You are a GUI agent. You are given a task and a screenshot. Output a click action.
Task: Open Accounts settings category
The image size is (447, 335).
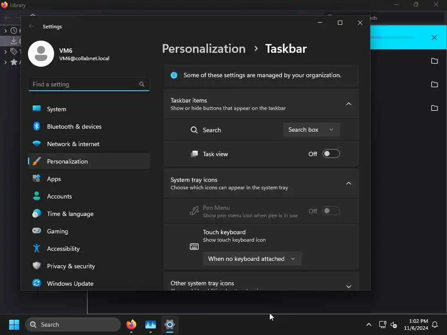89,196
